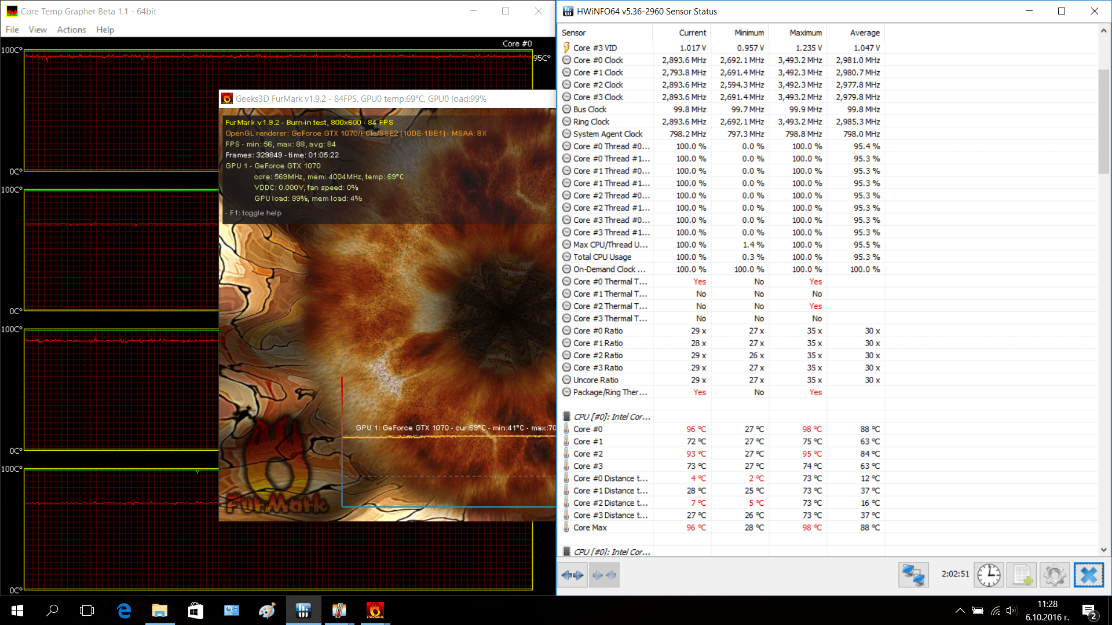This screenshot has height=625, width=1112.
Task: Open the Windows Action Center notifications
Action: [1089, 611]
